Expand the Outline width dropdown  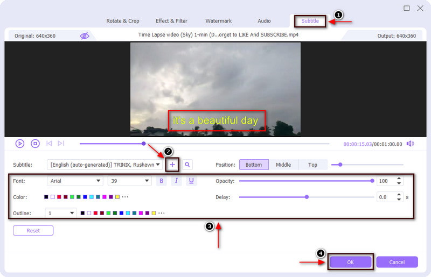[x=61, y=213]
